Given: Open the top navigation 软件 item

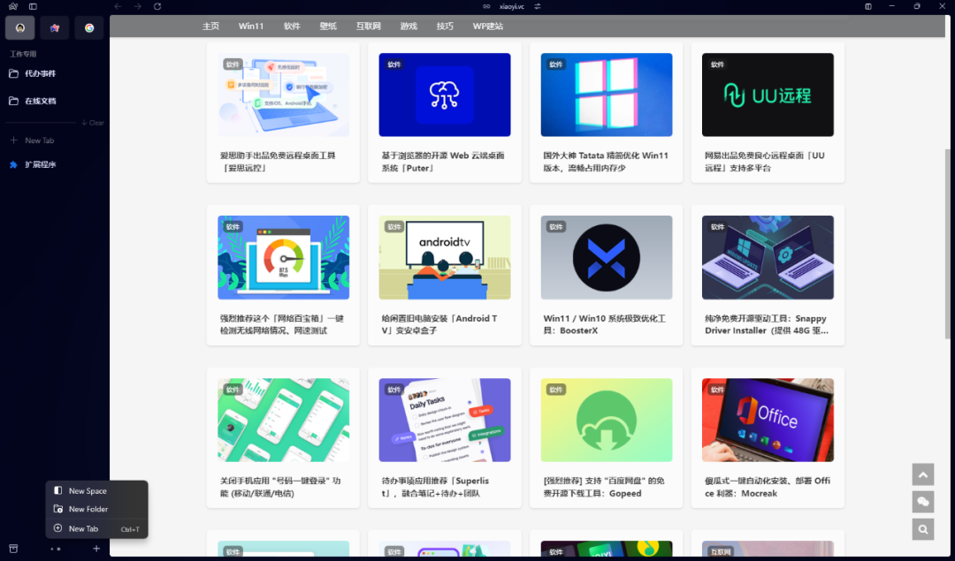Looking at the screenshot, I should [x=292, y=27].
